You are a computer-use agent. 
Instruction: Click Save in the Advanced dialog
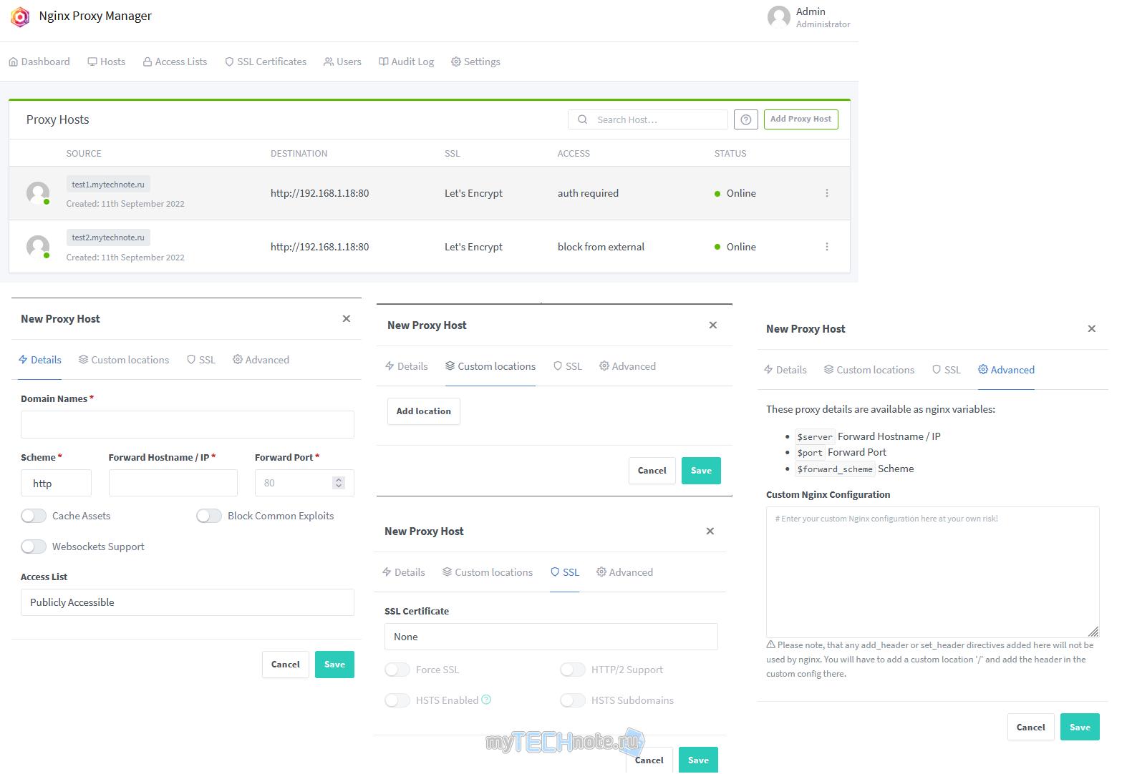(1080, 727)
